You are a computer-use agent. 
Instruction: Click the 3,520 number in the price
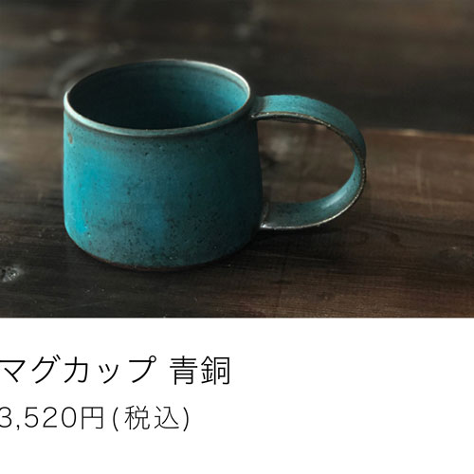pyautogui.click(x=38, y=418)
